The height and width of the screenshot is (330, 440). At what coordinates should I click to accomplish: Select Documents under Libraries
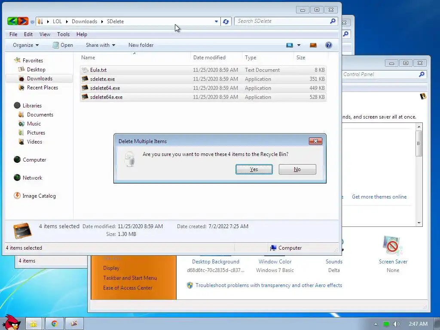point(40,114)
